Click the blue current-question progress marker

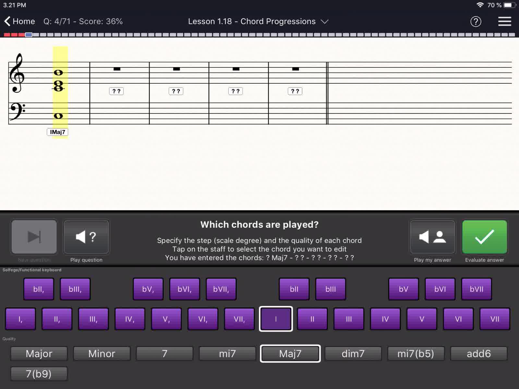tap(29, 35)
